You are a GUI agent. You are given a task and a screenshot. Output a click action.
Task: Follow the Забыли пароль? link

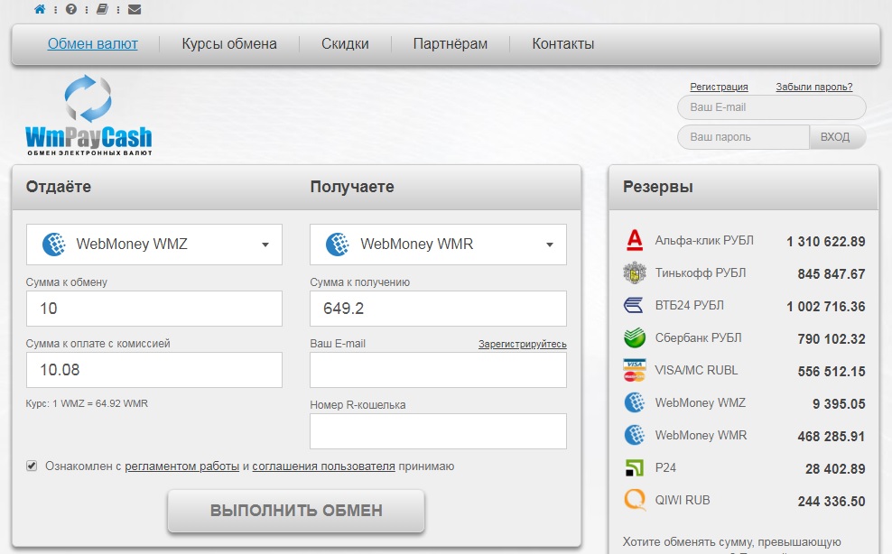point(813,88)
